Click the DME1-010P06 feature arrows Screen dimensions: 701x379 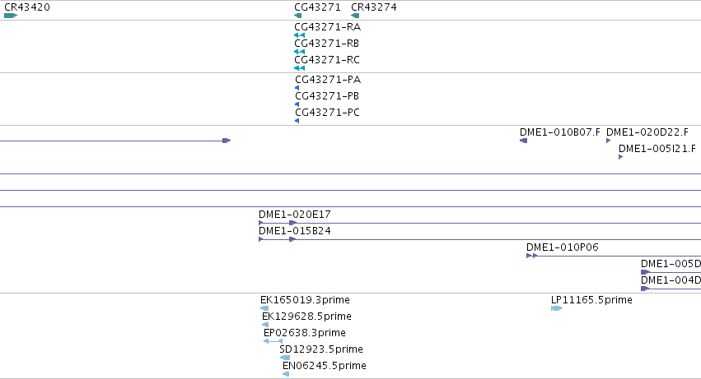click(x=531, y=256)
